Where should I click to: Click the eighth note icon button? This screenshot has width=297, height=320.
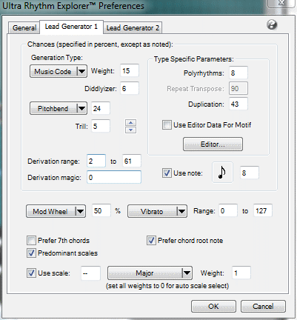pos(222,173)
